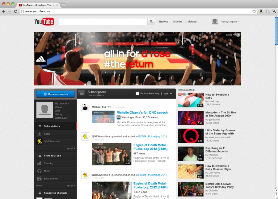
Task: Click the WashingtonPost channel icon
Action: coord(118,117)
